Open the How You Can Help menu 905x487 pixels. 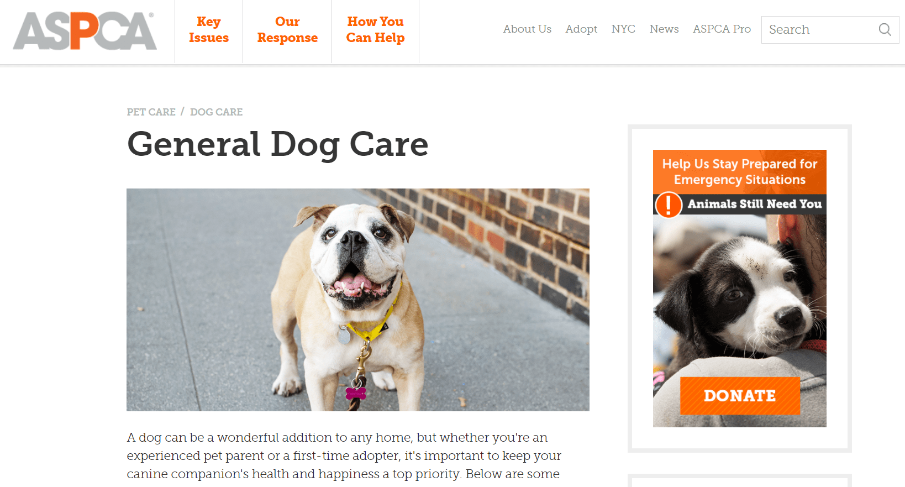(375, 30)
